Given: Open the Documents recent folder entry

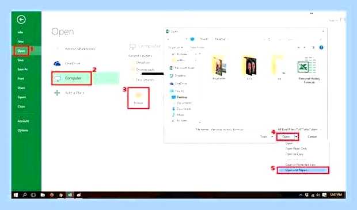Looking at the screenshot, I should click(x=145, y=80).
